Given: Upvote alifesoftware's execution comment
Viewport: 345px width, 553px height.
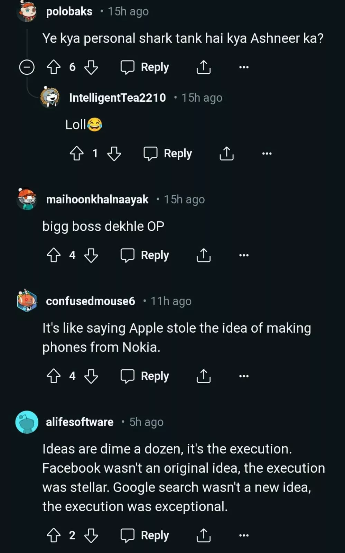Looking at the screenshot, I should tap(54, 535).
